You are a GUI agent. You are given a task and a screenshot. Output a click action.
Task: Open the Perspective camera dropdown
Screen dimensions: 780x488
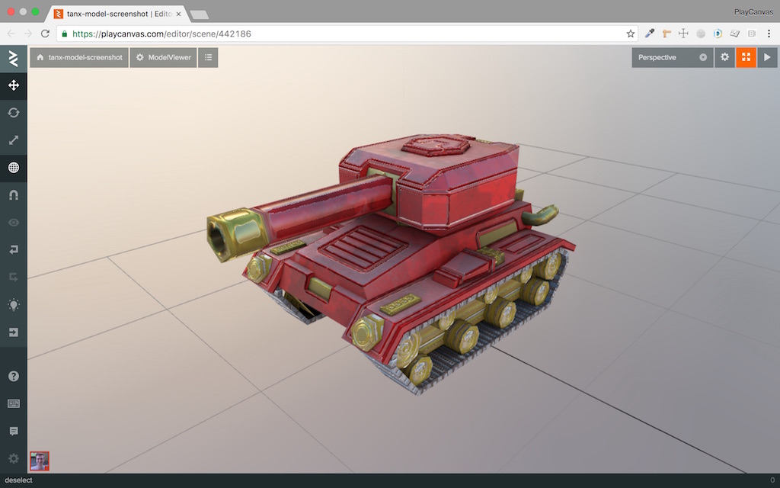point(672,57)
